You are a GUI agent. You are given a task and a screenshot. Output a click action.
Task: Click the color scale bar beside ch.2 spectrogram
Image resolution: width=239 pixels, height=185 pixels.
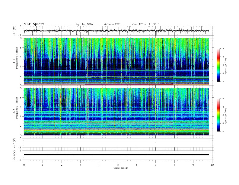pyautogui.click(x=218, y=115)
